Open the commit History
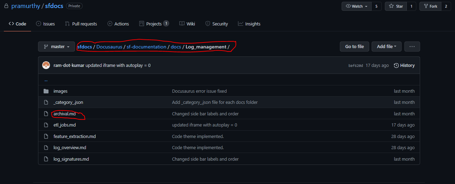This screenshot has width=455, height=184. (x=404, y=66)
